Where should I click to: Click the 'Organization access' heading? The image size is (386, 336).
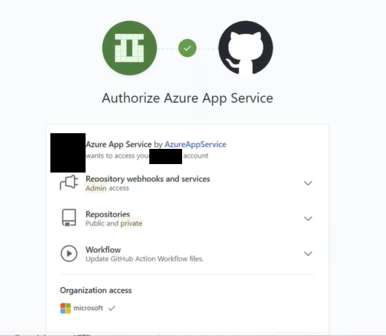click(x=96, y=291)
